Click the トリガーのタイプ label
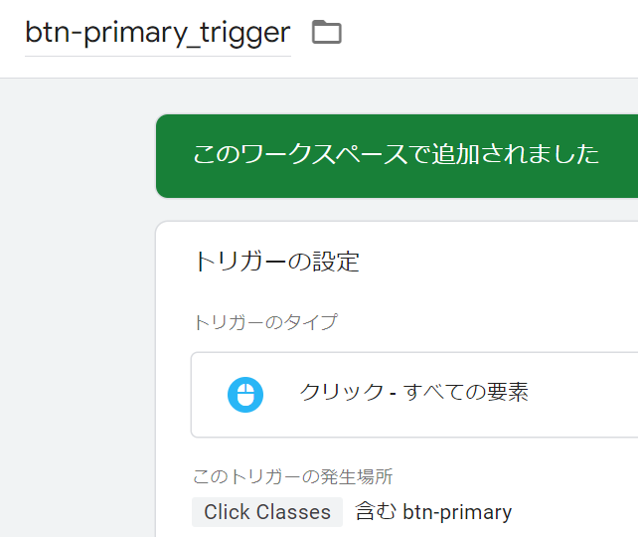The height and width of the screenshot is (537, 638). pos(263,322)
